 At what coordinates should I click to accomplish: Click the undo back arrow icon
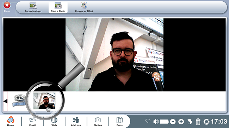190,122
